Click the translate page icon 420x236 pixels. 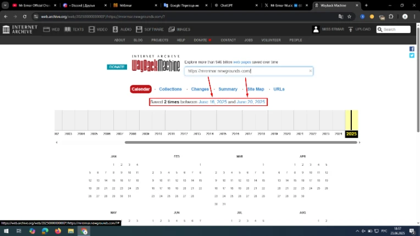pyautogui.click(x=341, y=16)
